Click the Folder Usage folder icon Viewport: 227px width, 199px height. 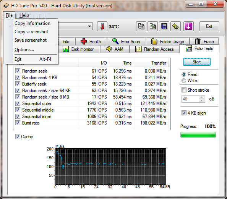(154, 41)
